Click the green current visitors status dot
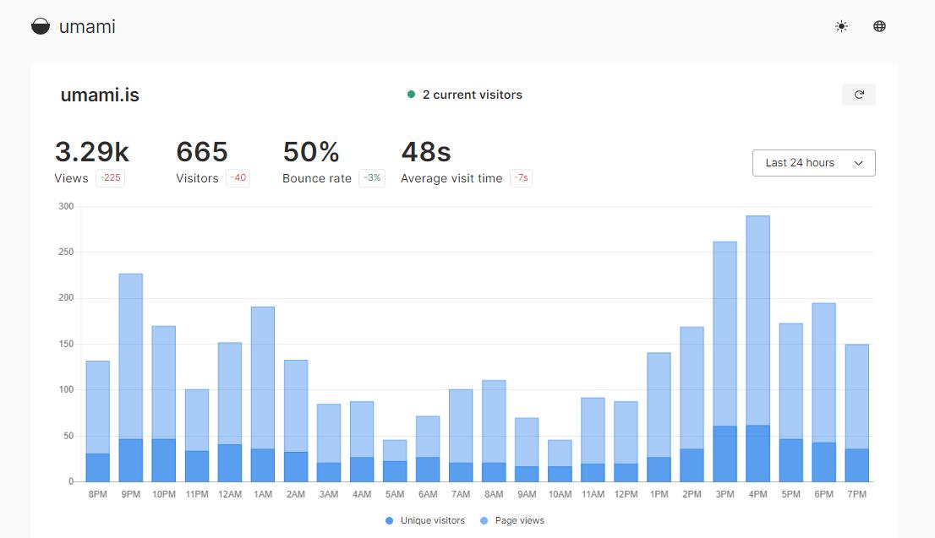 tap(412, 95)
